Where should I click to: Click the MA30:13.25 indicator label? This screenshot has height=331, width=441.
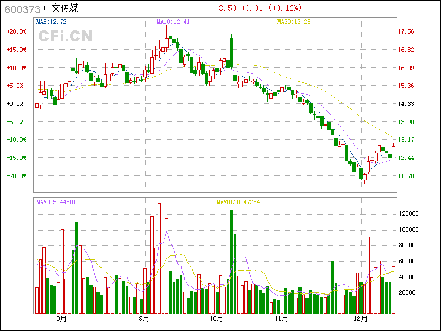coord(294,22)
